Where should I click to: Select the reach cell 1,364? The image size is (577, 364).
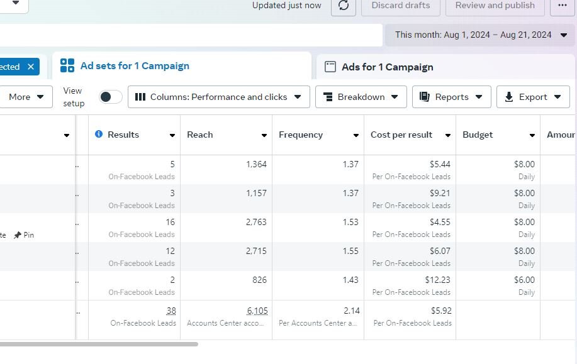pyautogui.click(x=256, y=164)
